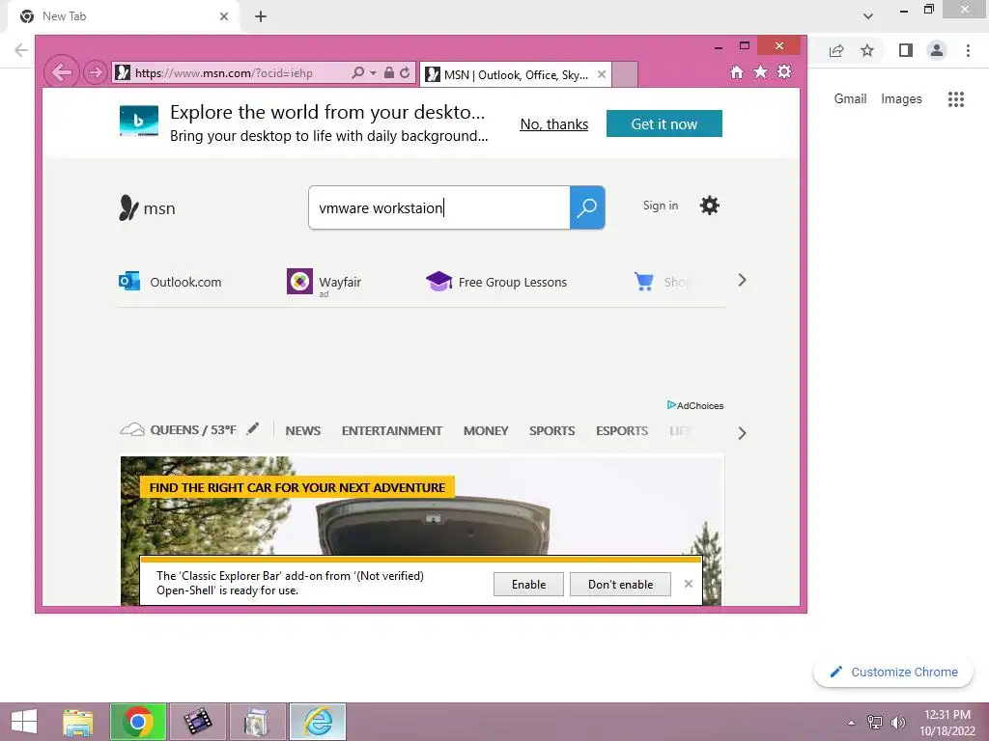The image size is (989, 741).
Task: Open Windows Start menu
Action: click(24, 722)
